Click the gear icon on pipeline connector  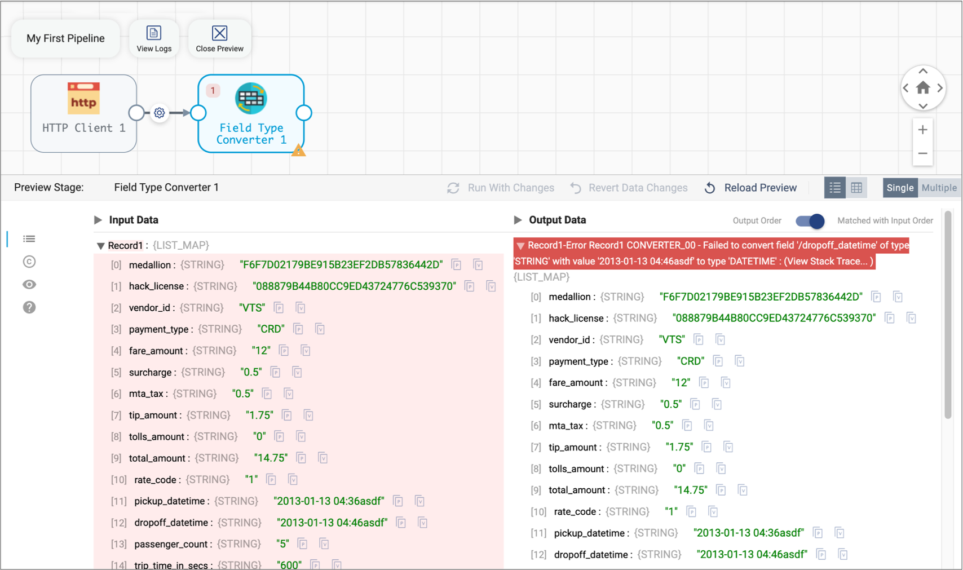point(160,113)
